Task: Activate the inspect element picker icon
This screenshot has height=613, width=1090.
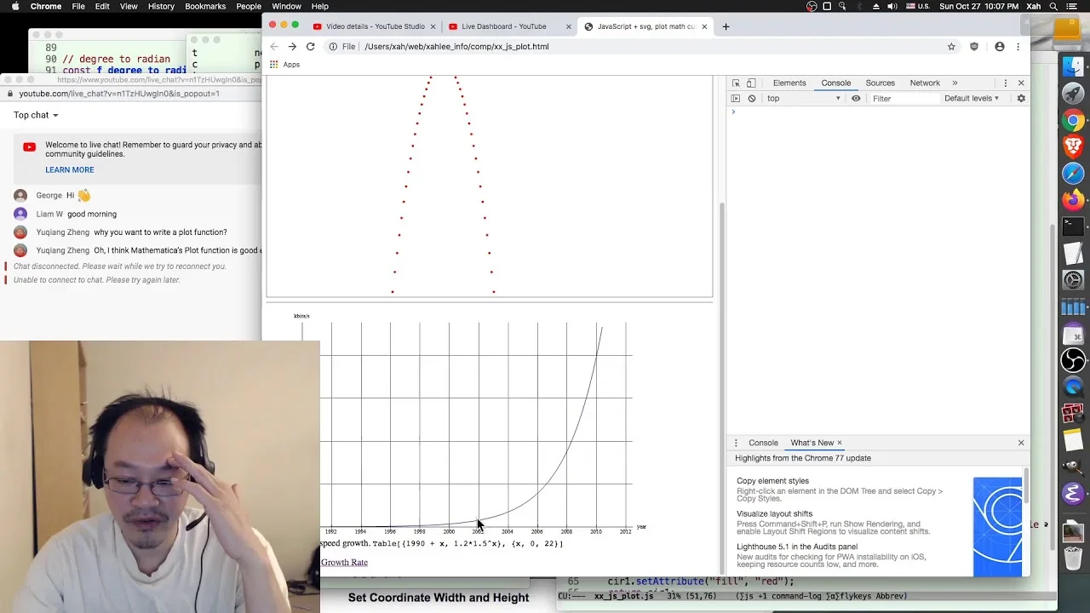Action: tap(737, 83)
